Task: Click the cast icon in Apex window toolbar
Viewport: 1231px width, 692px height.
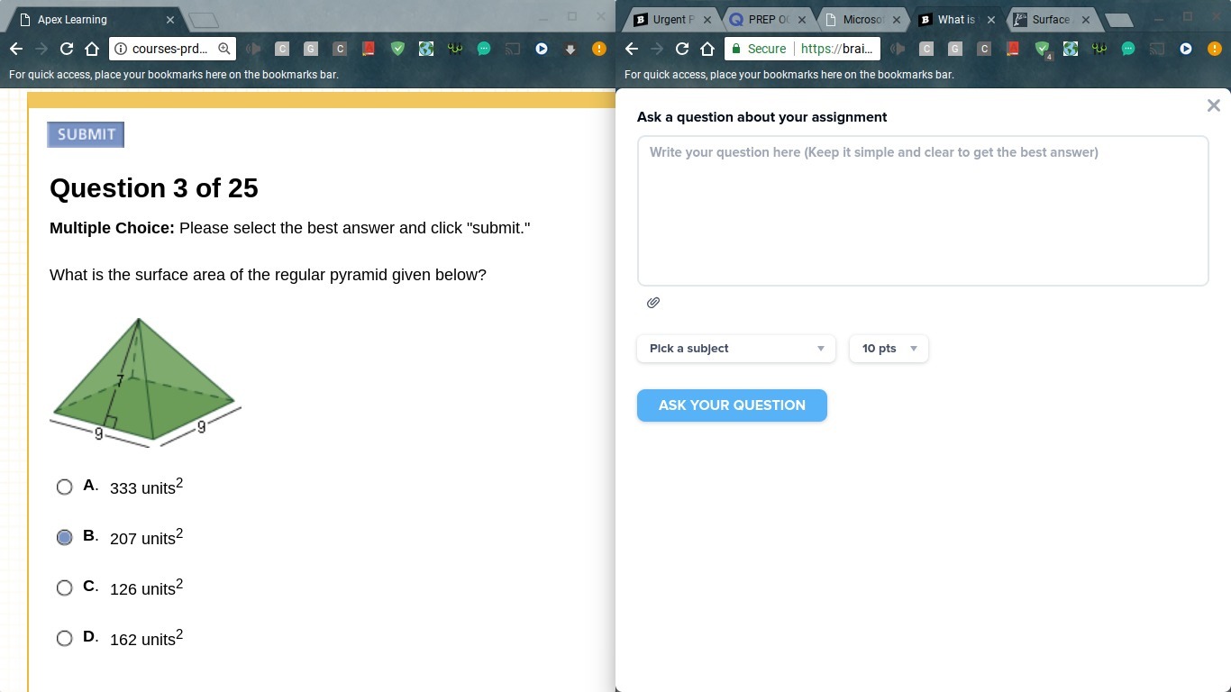Action: pyautogui.click(x=513, y=49)
